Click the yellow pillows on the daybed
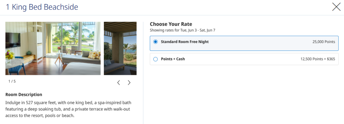This screenshot has height=124, width=344. (x=94, y=55)
